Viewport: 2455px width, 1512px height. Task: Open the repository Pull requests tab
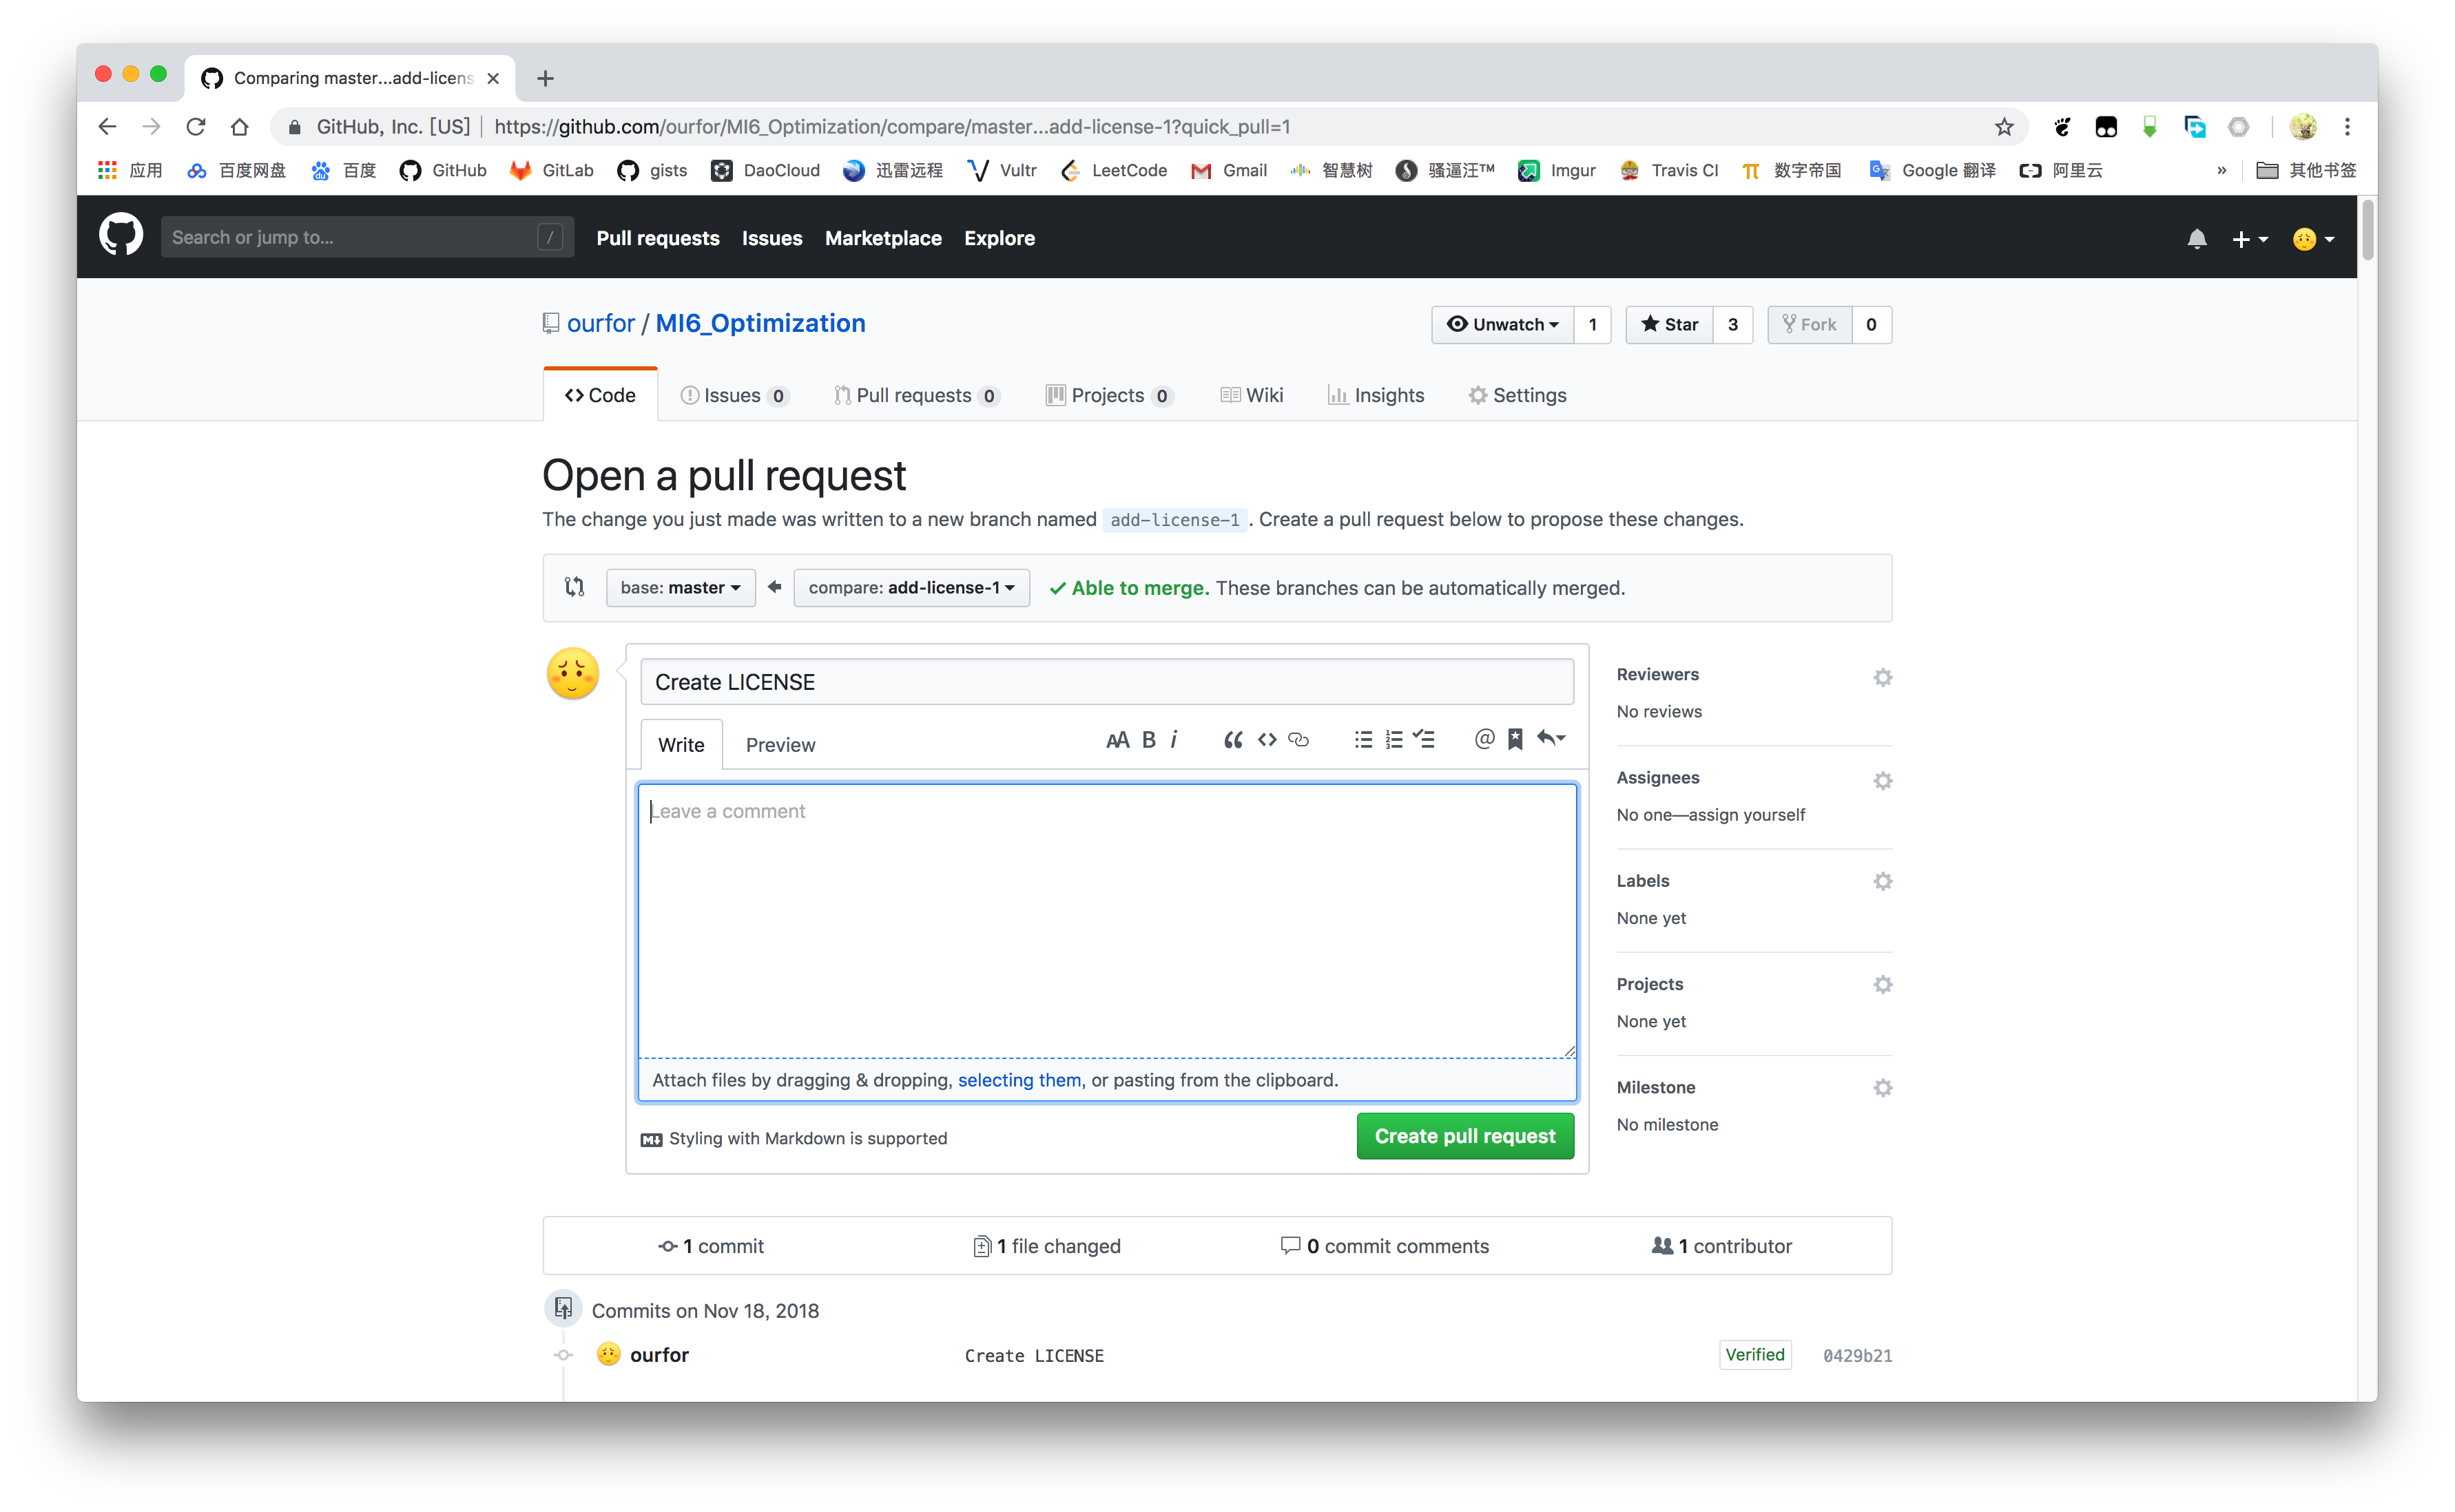916,395
